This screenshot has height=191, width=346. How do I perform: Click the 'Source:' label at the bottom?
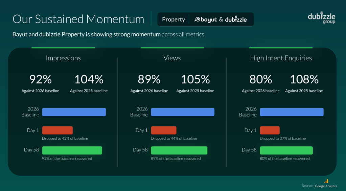click(307, 186)
